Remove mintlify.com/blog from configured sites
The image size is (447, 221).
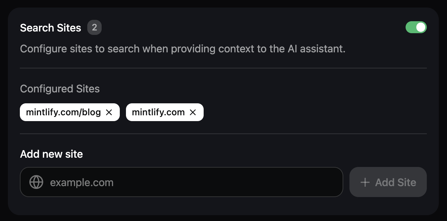[109, 112]
